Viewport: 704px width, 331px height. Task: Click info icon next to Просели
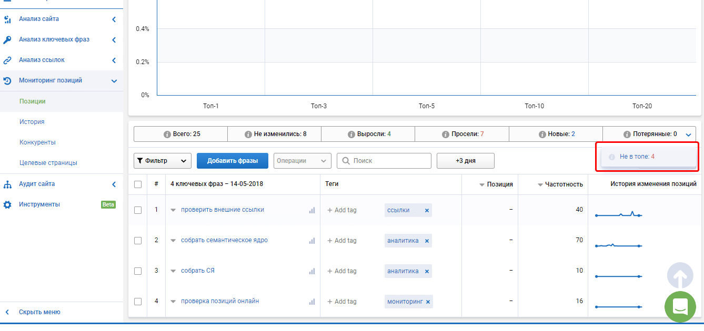pyautogui.click(x=446, y=135)
